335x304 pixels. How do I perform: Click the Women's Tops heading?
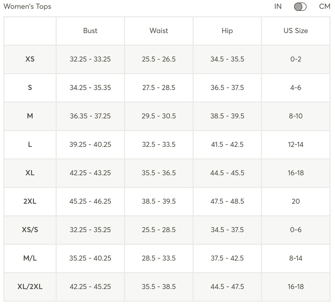[x=27, y=7]
